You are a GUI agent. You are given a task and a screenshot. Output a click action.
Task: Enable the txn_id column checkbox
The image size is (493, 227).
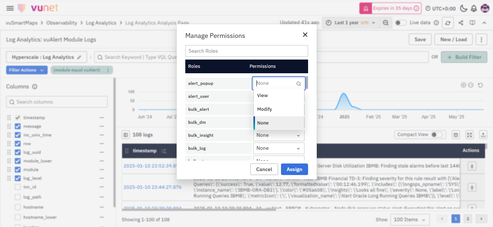[x=18, y=187]
